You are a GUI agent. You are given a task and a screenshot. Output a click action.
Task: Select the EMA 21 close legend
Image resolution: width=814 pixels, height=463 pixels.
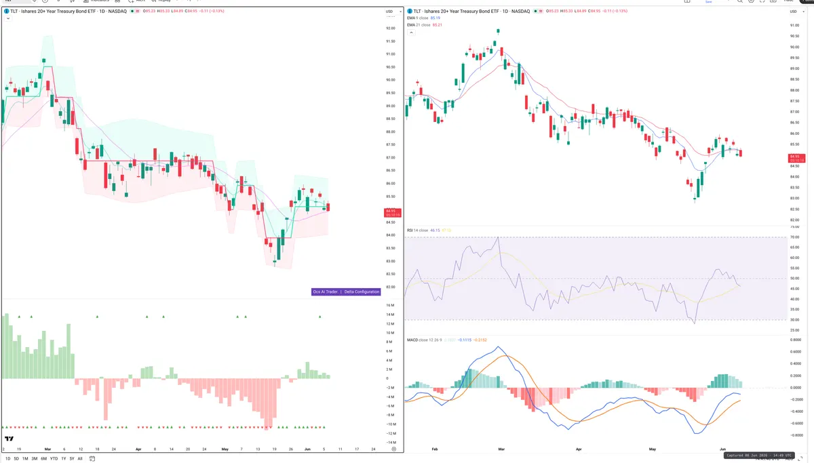(x=419, y=25)
